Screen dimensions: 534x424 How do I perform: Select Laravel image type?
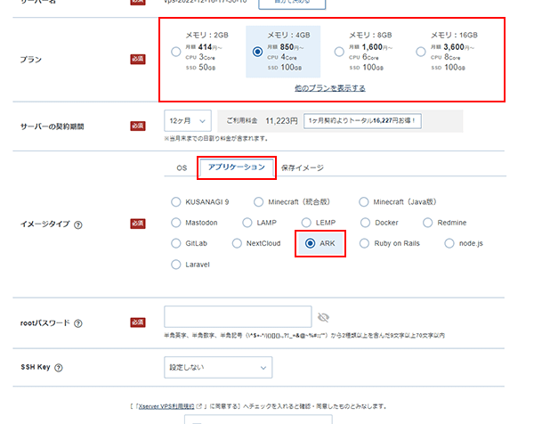pyautogui.click(x=175, y=265)
